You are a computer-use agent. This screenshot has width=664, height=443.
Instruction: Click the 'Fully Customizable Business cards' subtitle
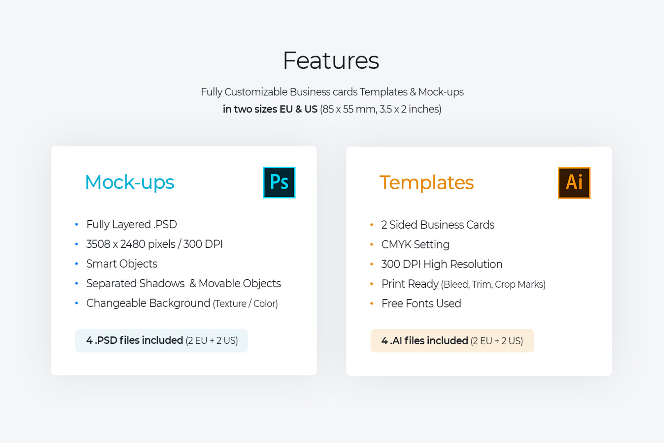pos(332,92)
